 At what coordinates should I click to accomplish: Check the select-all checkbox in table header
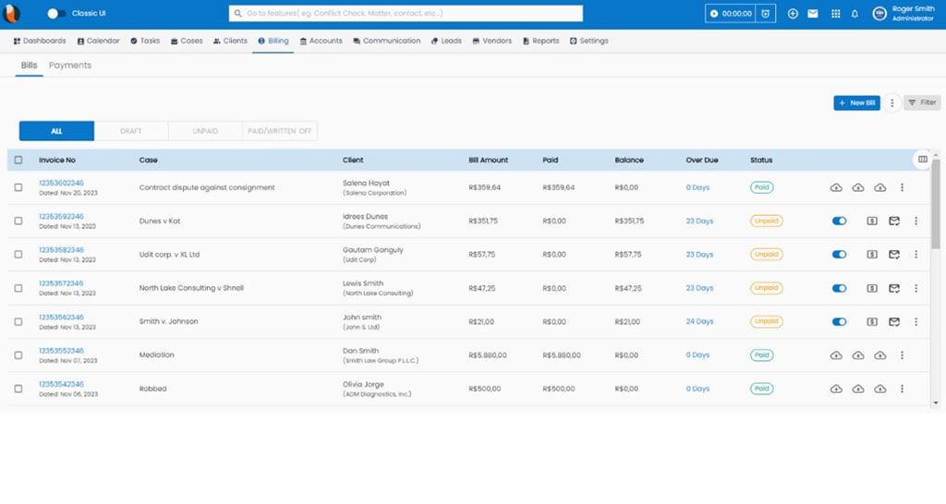[18, 160]
